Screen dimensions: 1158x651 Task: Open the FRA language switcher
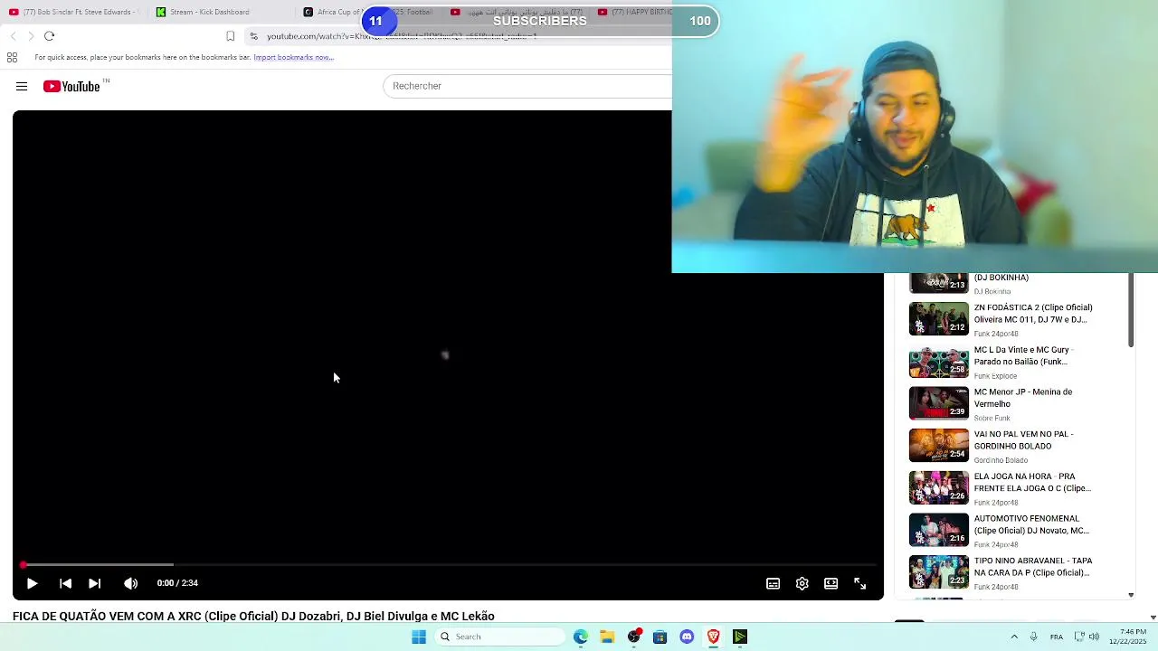pos(1057,637)
